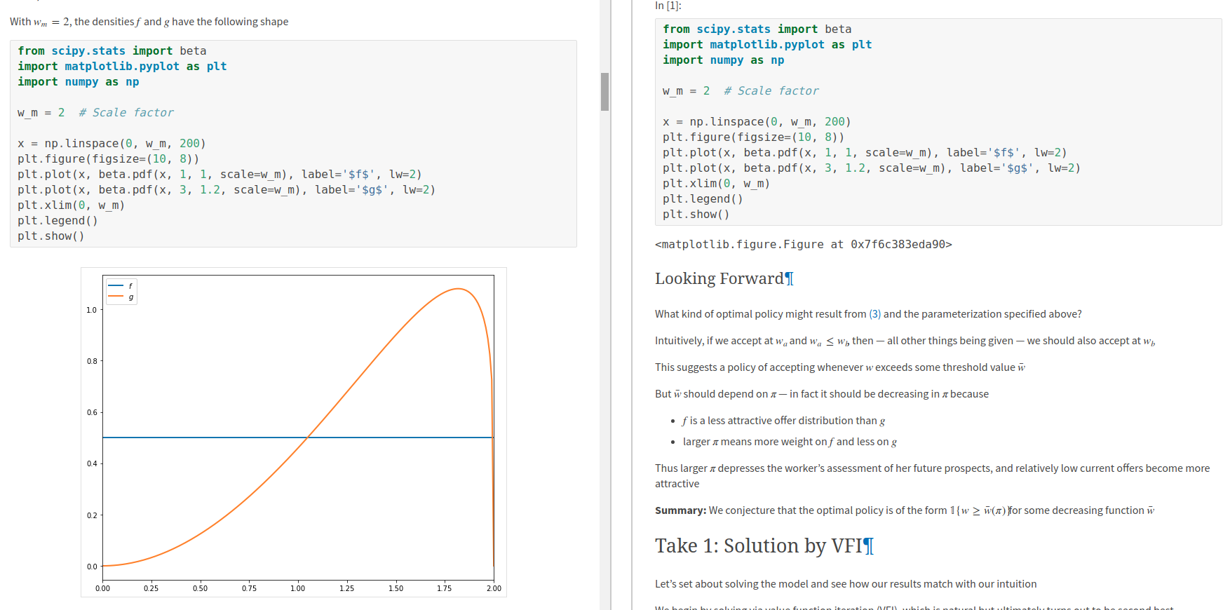The height and width of the screenshot is (610, 1223).
Task: Click the In [1] code cell on the right
Action: pos(938,122)
